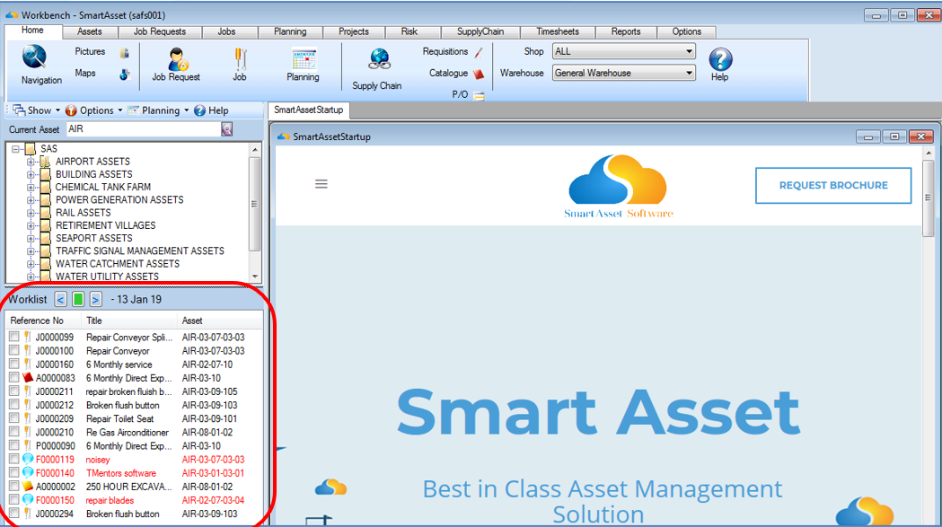The width and height of the screenshot is (942, 527).
Task: Click the Current Asset input field
Action: tap(142, 129)
